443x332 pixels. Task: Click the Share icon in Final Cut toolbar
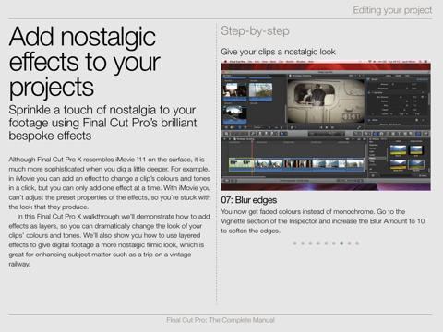tap(425, 134)
